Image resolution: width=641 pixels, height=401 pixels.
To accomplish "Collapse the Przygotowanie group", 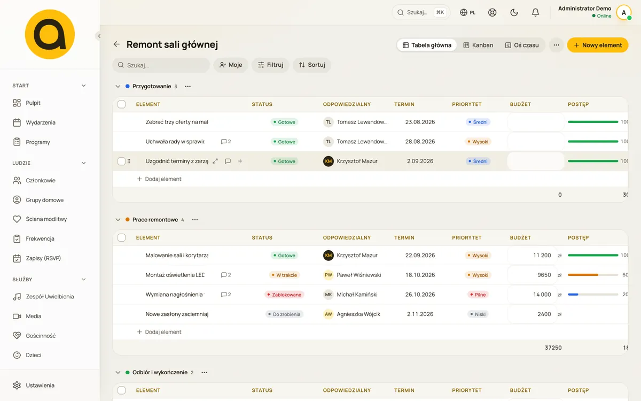I will tap(118, 86).
